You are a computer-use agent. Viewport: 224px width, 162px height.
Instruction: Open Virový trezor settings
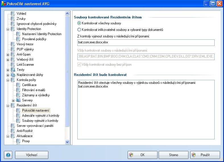coord(25,44)
